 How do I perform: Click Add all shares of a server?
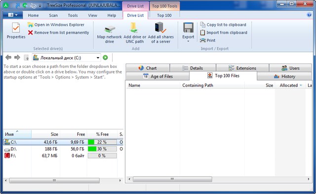coord(160,33)
